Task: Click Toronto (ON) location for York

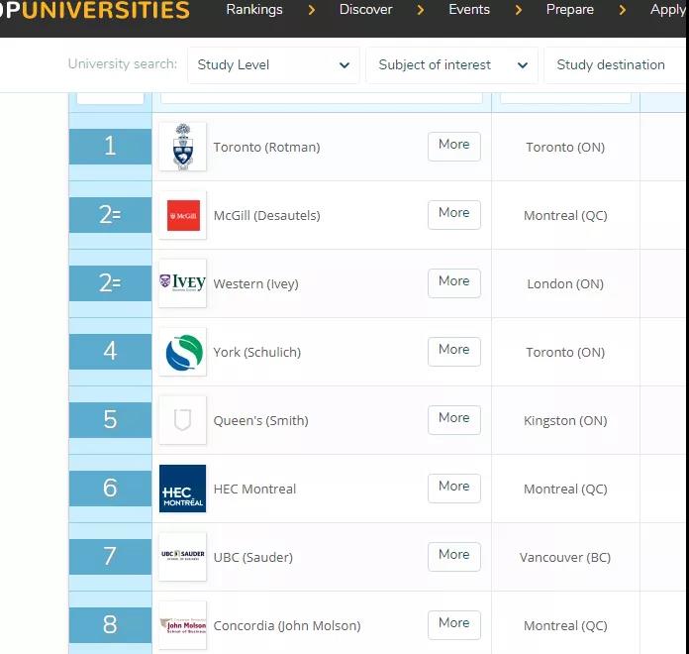Action: point(565,353)
